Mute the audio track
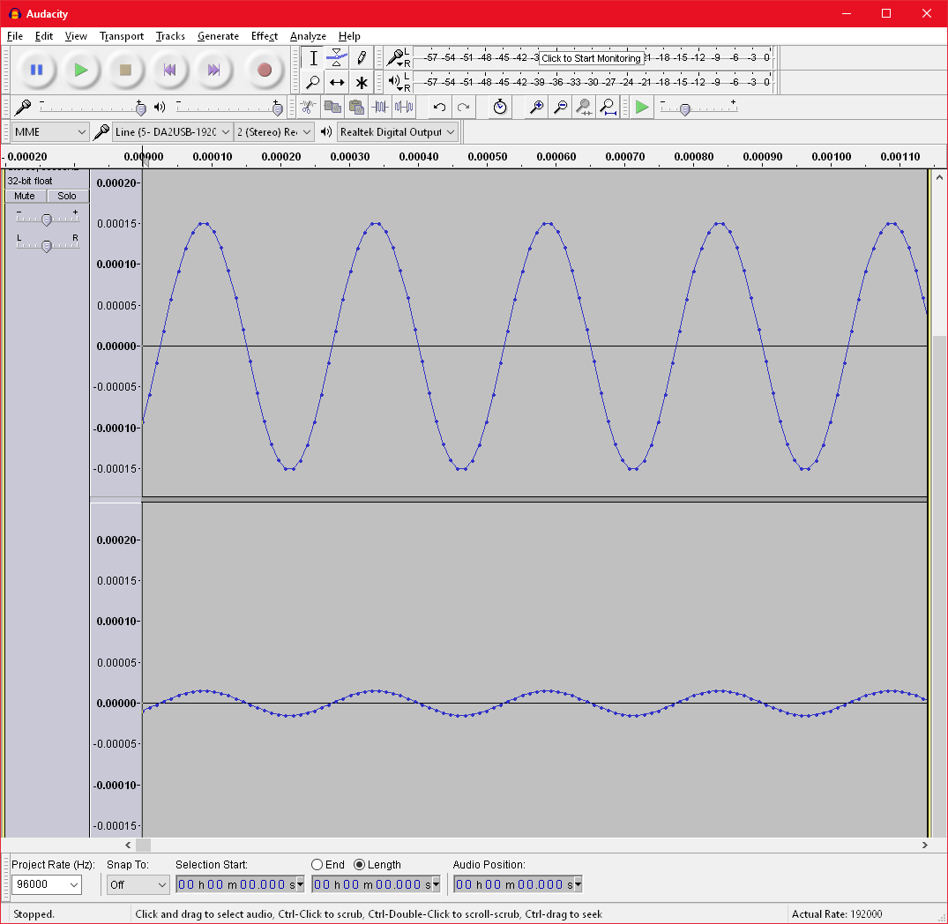This screenshot has height=924, width=948. tap(25, 196)
